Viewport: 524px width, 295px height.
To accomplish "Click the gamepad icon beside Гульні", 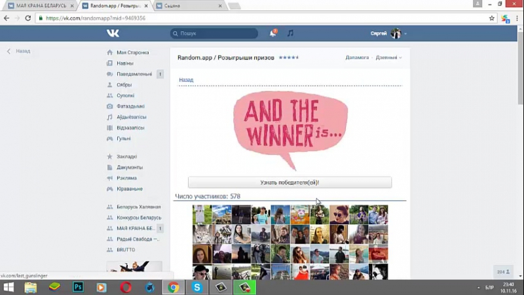I will point(109,139).
